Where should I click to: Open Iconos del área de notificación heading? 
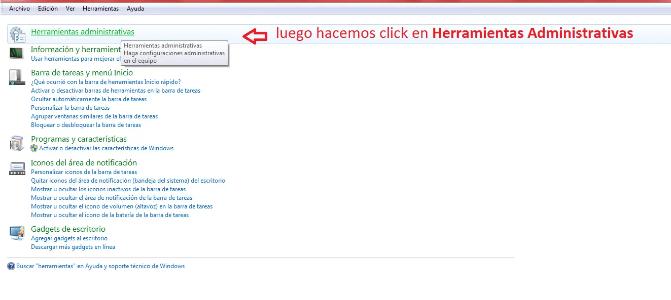84,162
